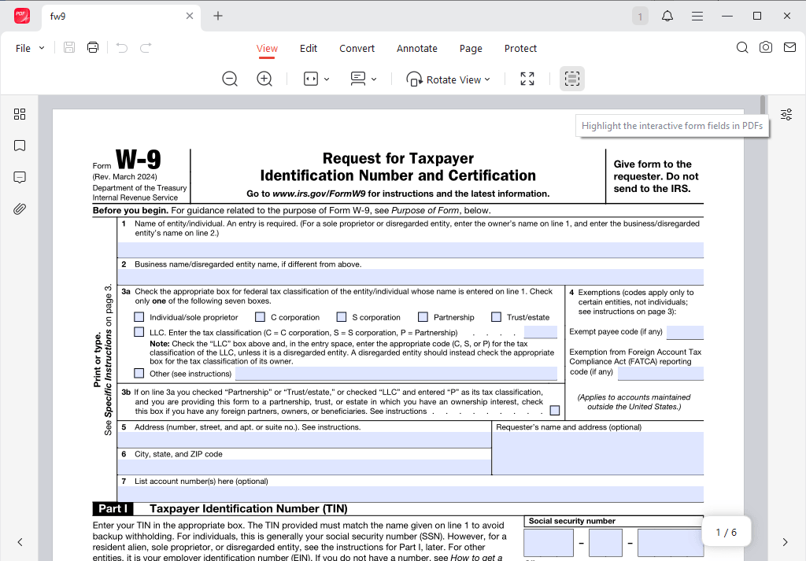This screenshot has width=806, height=561.
Task: Click the red PDF application logo
Action: [x=21, y=16]
